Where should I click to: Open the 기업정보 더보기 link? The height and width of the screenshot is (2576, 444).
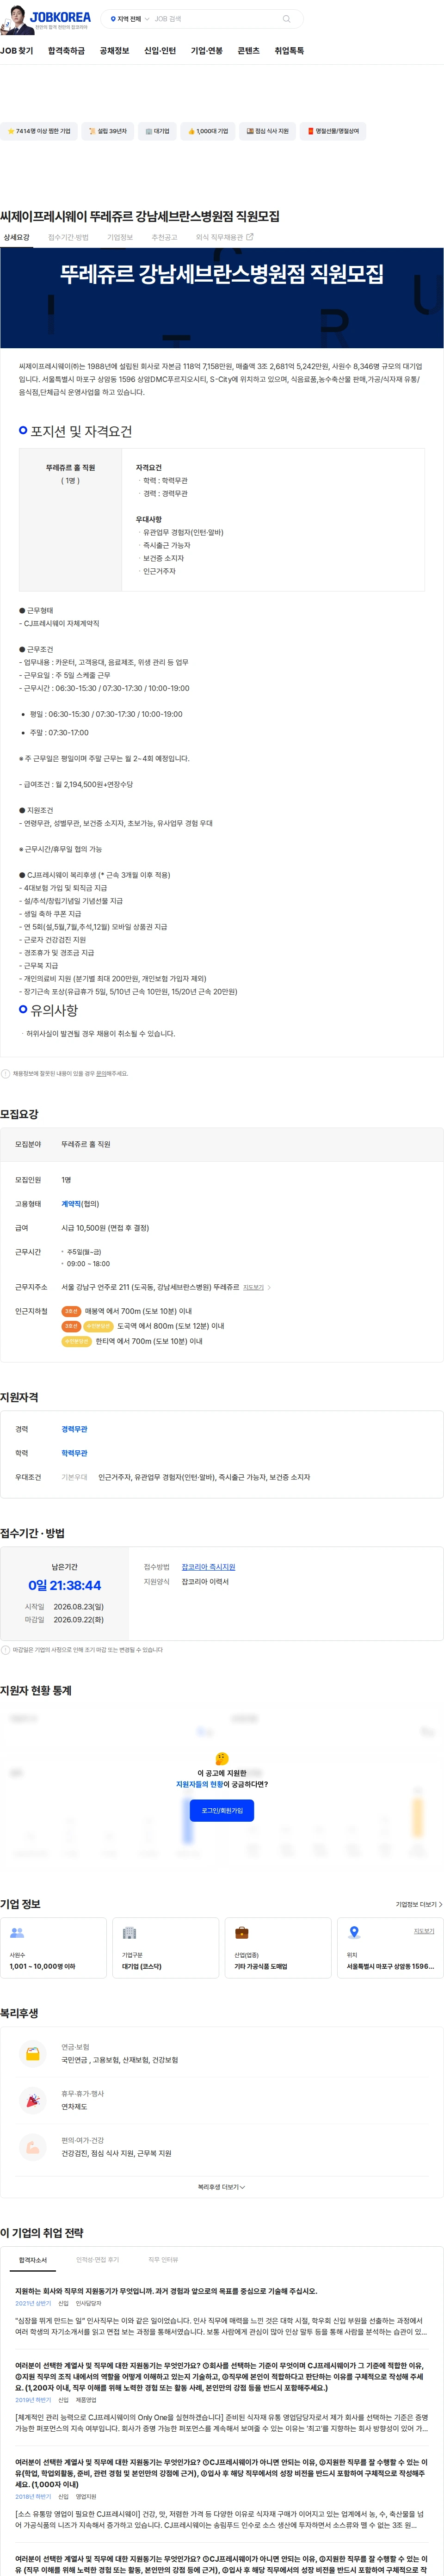click(x=419, y=1904)
